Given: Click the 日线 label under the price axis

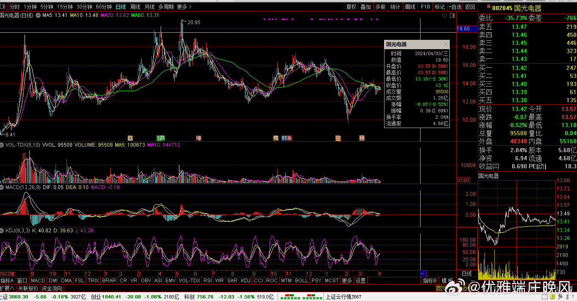Looking at the screenshot, I should [466, 273].
